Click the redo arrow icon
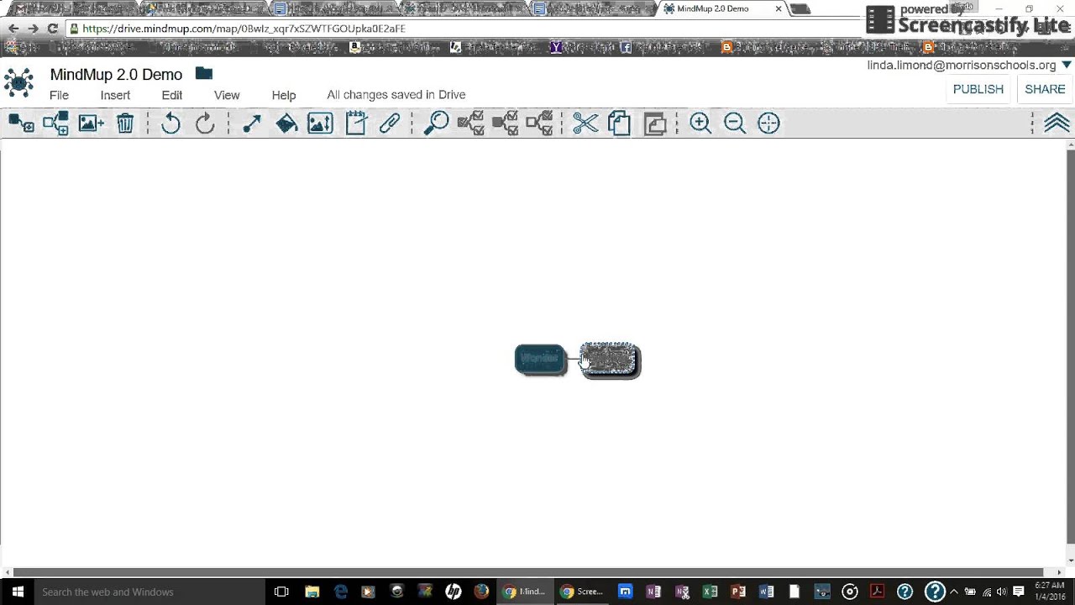This screenshot has height=605, width=1075. click(x=205, y=124)
